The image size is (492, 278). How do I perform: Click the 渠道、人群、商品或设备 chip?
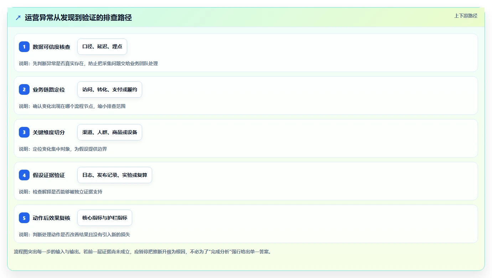[110, 132]
